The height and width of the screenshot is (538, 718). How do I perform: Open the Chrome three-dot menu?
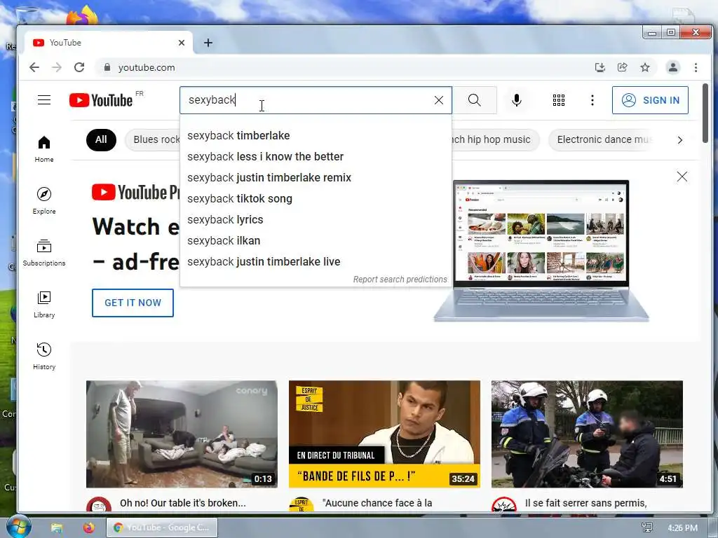[696, 67]
